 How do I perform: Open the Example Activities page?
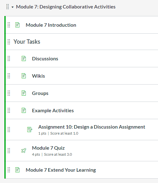(53, 111)
